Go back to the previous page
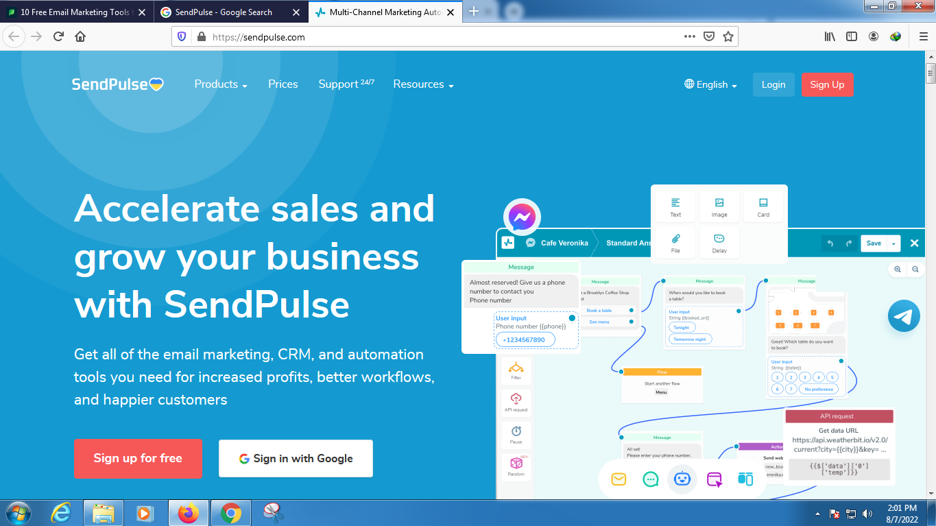 [14, 37]
